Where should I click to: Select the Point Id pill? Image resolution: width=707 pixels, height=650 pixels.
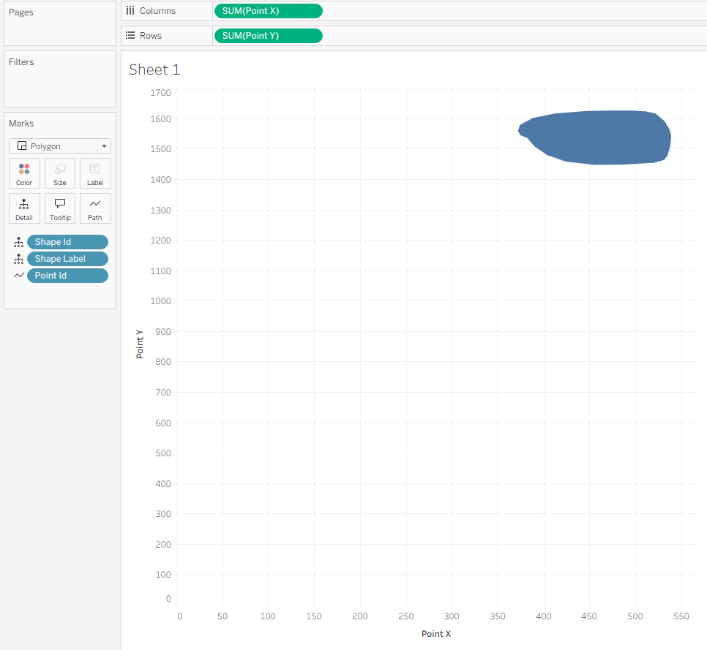click(x=67, y=276)
